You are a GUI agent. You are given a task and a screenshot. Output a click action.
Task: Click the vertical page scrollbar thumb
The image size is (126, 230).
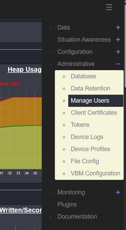(x=125, y=46)
